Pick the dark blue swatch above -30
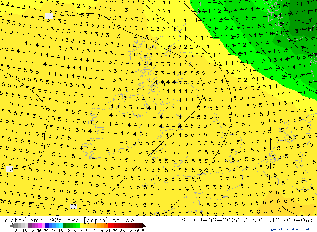Viewport: 317px width, 232px height. click(47, 226)
